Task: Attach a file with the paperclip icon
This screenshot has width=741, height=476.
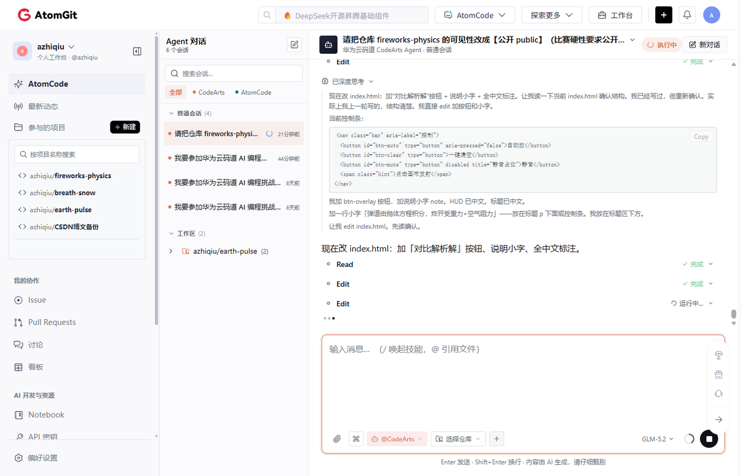Action: point(337,439)
